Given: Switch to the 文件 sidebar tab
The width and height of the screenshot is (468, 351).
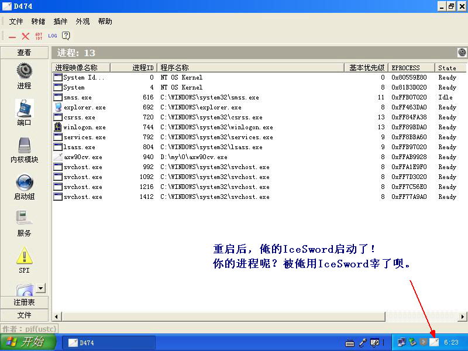Looking at the screenshot, I should pyautogui.click(x=24, y=315).
